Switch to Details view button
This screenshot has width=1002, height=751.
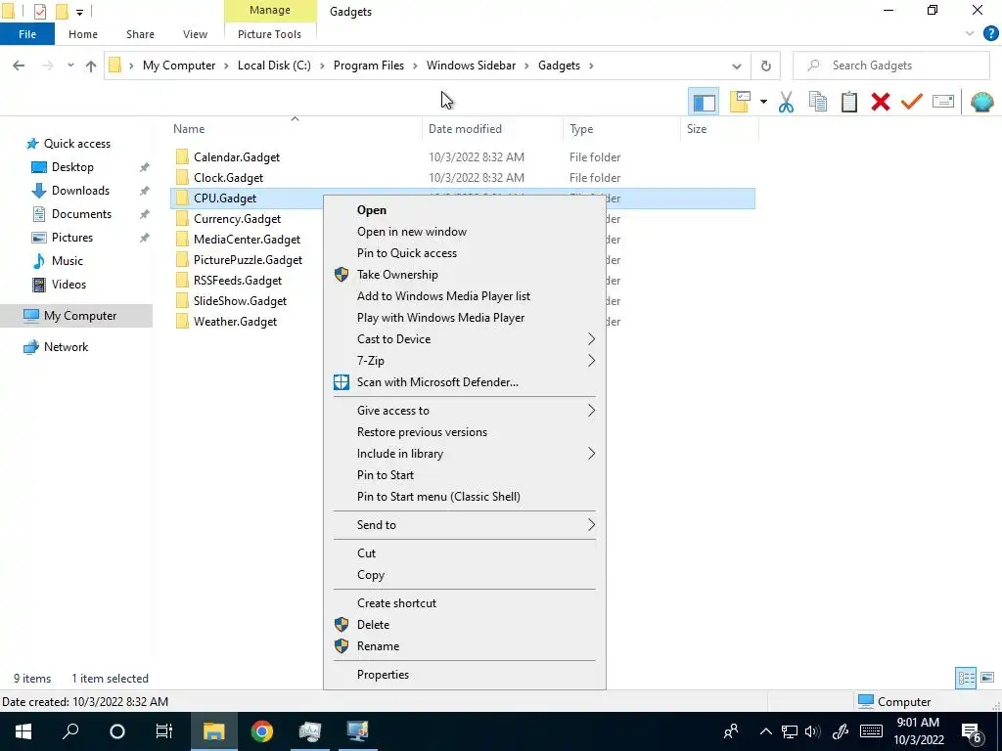tap(966, 678)
